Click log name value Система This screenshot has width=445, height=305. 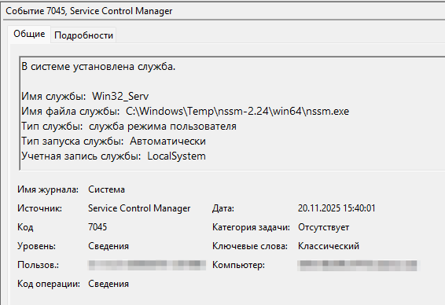[106, 189]
